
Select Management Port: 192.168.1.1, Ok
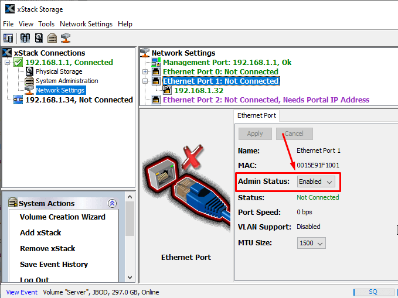(x=227, y=63)
